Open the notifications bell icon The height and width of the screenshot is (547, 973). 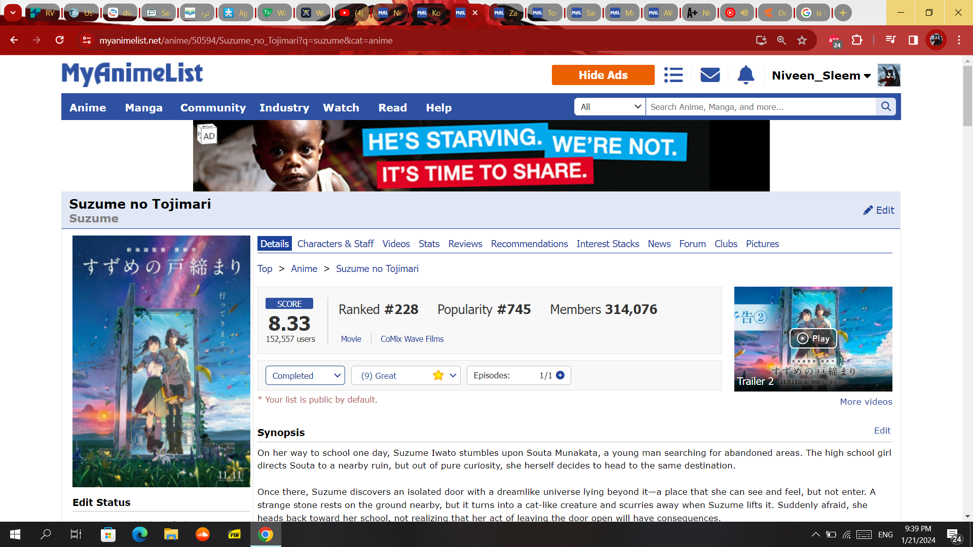click(745, 75)
